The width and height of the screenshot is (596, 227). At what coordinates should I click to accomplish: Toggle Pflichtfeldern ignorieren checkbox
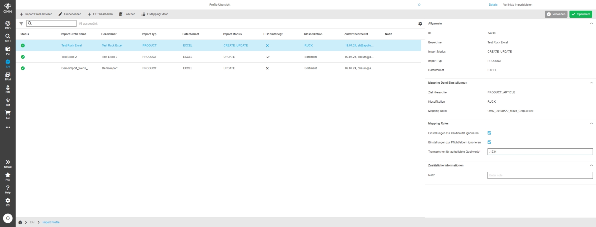point(489,142)
